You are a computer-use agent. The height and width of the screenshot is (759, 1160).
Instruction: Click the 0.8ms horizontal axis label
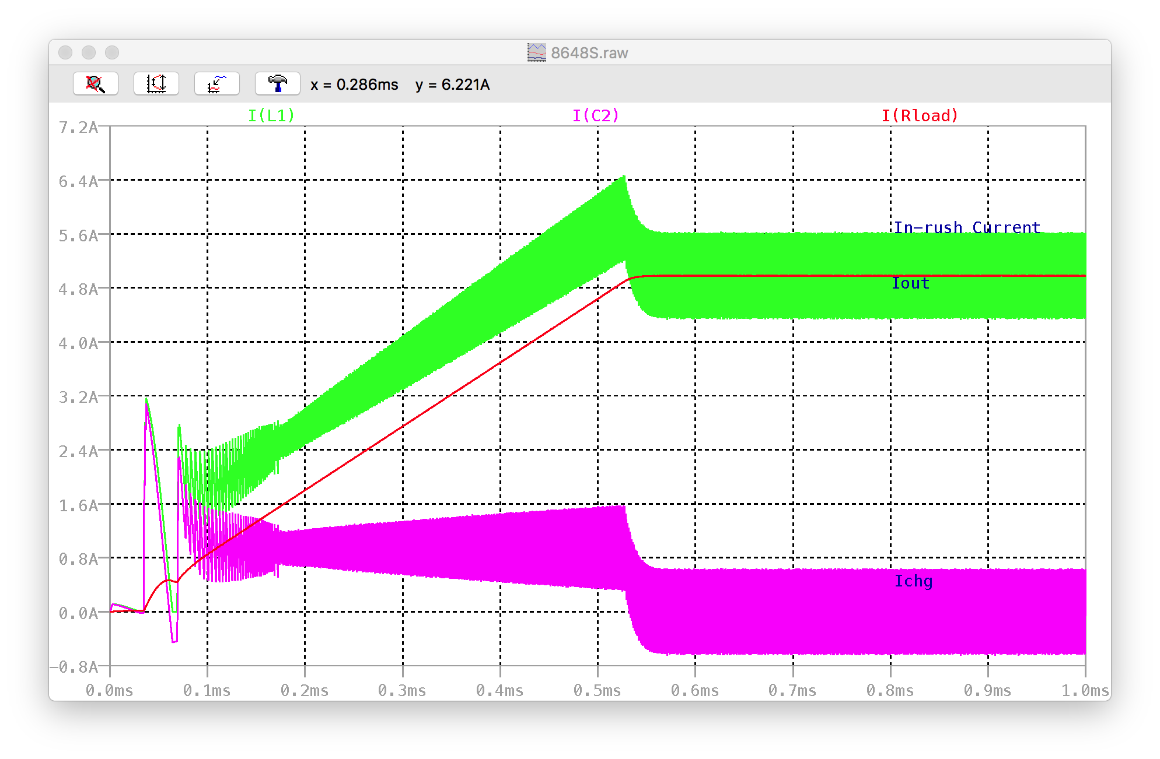tap(890, 691)
